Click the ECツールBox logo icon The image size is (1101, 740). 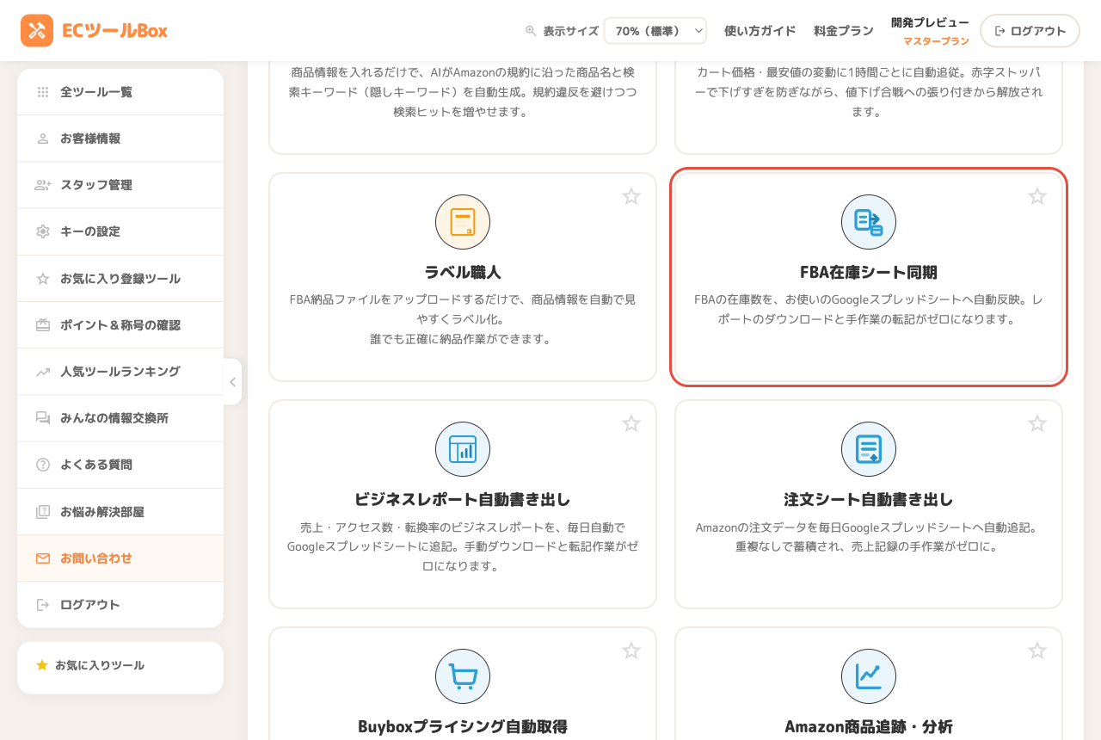(x=37, y=31)
